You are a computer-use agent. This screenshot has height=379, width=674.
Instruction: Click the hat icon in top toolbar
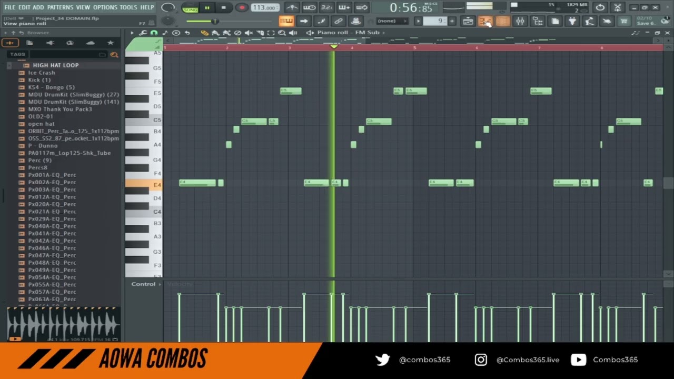[x=356, y=21]
